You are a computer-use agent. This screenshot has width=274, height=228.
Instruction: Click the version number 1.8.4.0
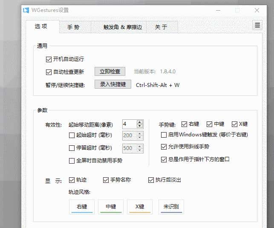click(x=168, y=72)
